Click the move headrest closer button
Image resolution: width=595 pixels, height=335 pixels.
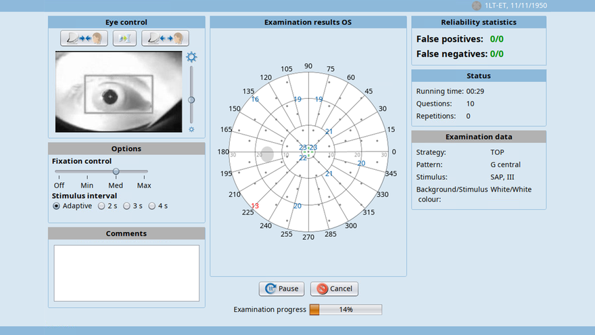(x=84, y=39)
